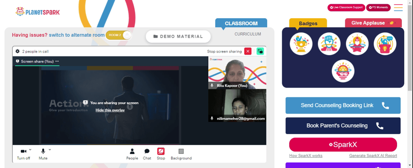Turn off the camera
The height and width of the screenshot is (168, 413).
click(24, 154)
